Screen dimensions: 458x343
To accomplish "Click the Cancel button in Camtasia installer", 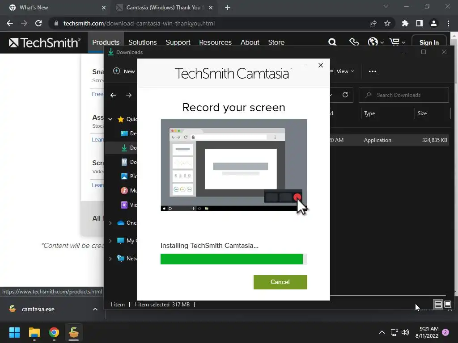I will coord(280,282).
